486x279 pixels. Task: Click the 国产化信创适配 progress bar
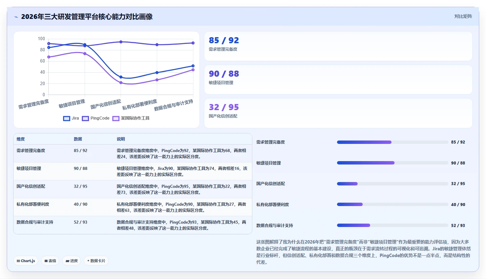393,184
